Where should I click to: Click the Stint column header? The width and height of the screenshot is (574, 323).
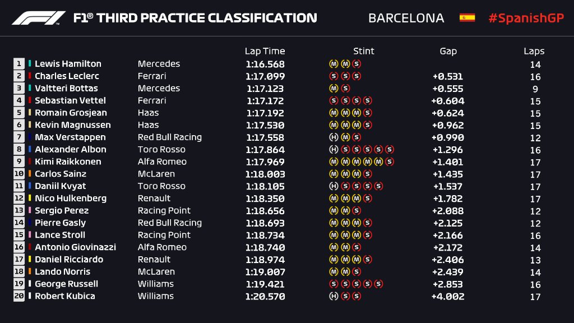coord(363,51)
